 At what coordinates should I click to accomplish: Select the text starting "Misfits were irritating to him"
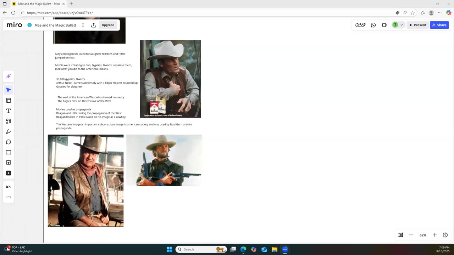click(93, 67)
